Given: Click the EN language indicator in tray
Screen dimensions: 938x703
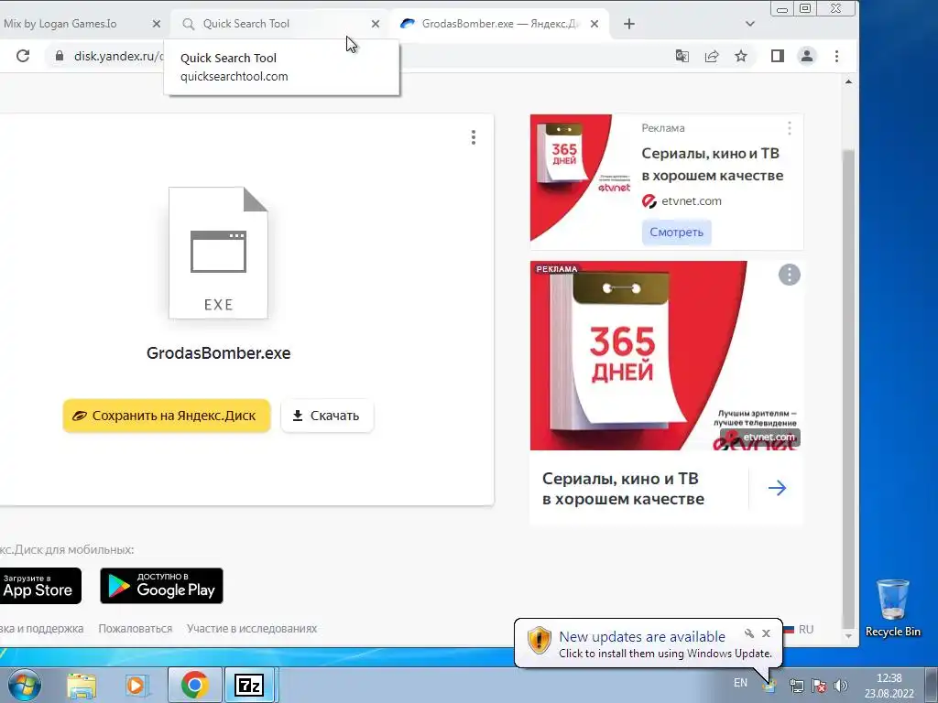Looking at the screenshot, I should pyautogui.click(x=740, y=683).
